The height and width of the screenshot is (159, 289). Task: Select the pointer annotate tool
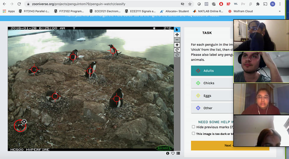click(x=177, y=29)
